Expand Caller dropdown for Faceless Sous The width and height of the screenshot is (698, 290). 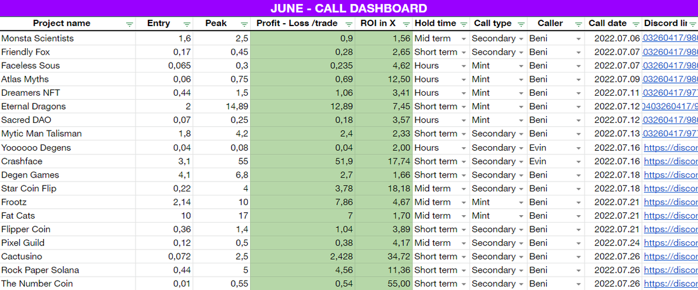(x=578, y=66)
